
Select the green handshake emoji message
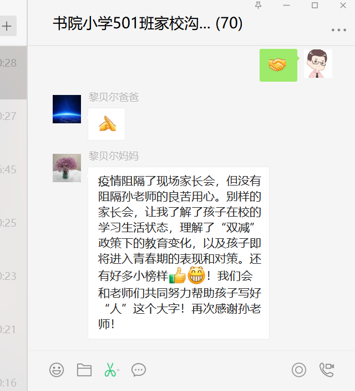click(x=278, y=65)
